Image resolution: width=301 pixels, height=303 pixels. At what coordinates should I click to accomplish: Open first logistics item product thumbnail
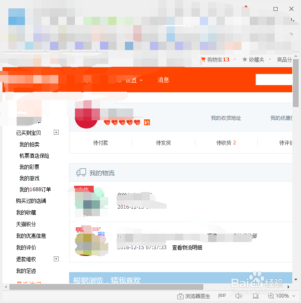tap(90, 201)
